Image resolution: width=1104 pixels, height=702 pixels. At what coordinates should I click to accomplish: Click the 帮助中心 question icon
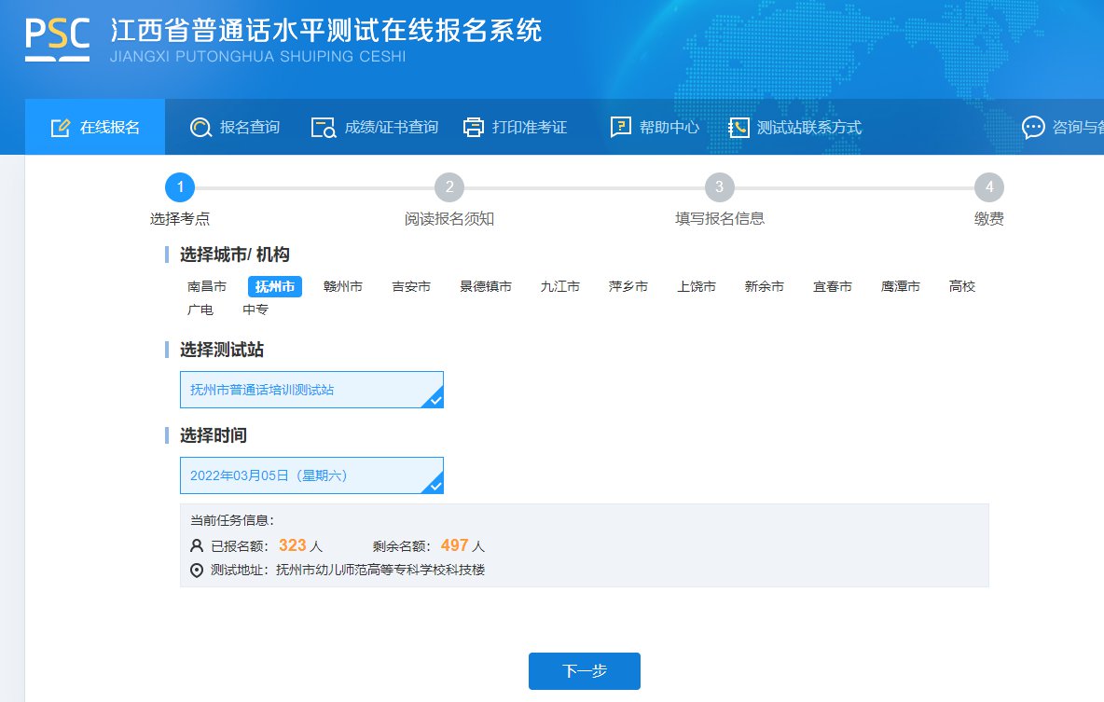click(x=621, y=128)
